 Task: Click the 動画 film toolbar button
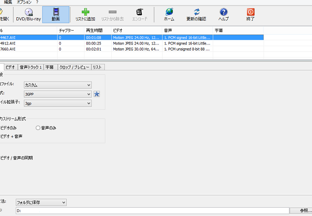click(x=56, y=14)
